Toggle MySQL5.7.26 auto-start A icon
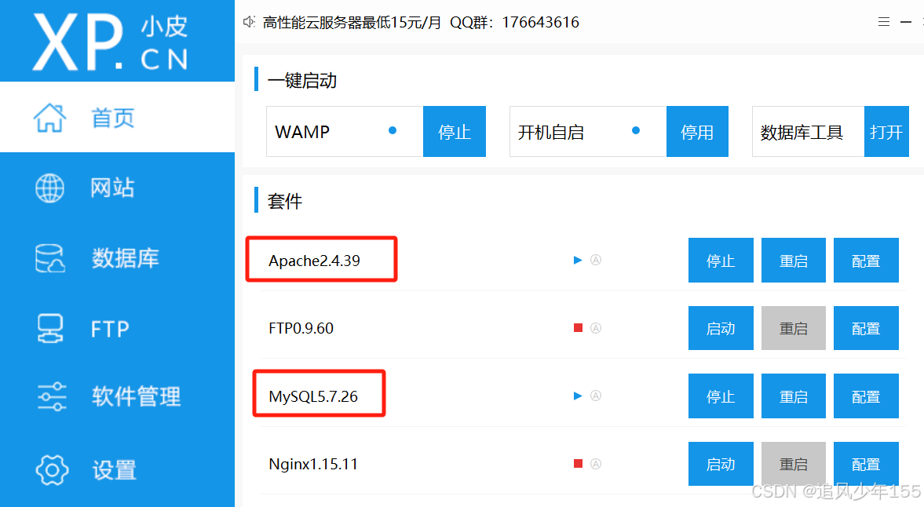 596,396
